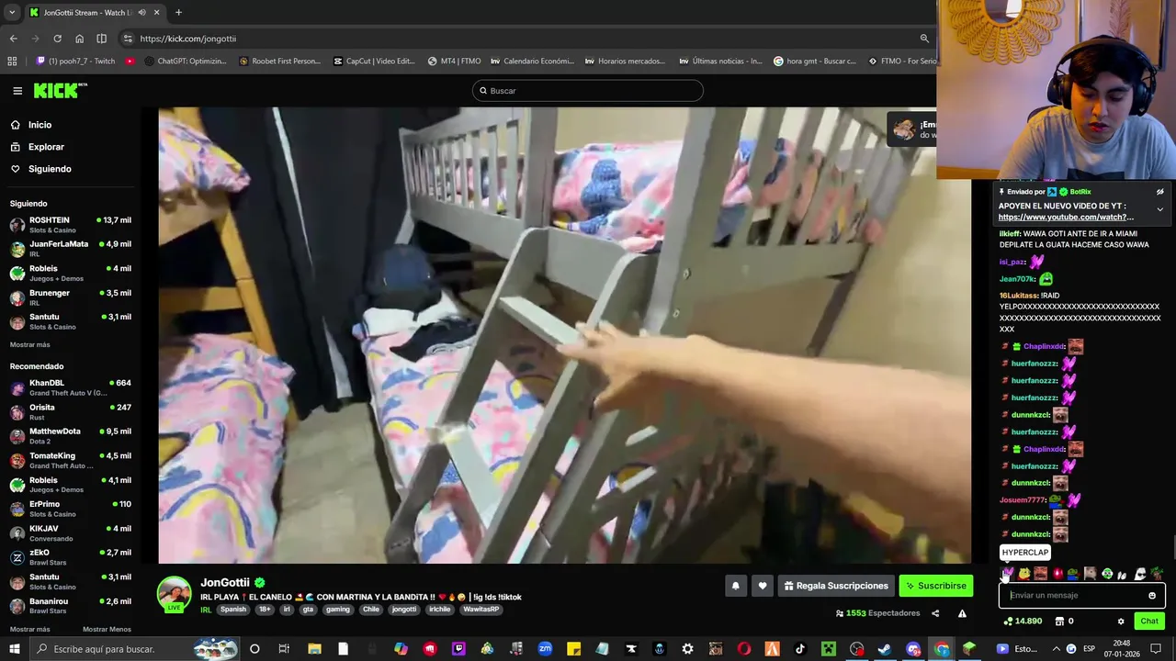1176x661 pixels.
Task: Unpin the pinned chat message icon
Action: (1159, 192)
